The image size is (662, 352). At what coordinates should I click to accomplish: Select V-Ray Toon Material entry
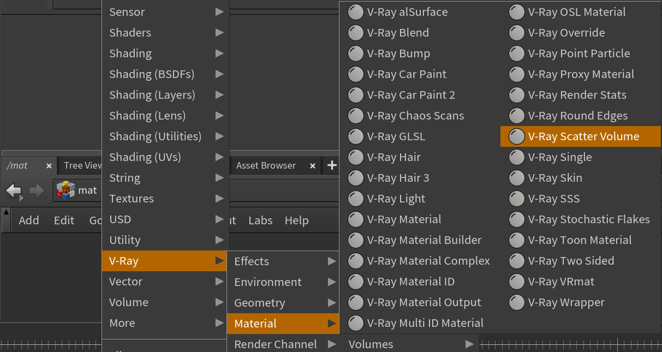[x=581, y=240]
